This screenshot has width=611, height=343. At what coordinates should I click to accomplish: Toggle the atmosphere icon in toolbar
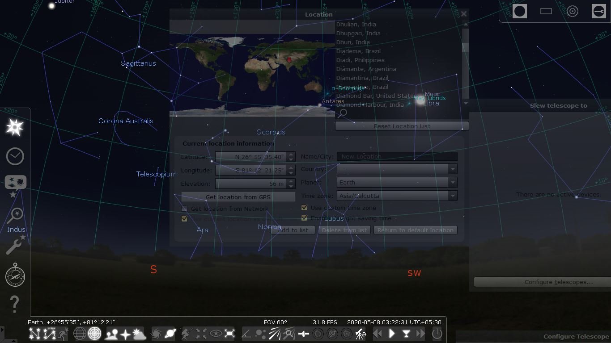140,334
